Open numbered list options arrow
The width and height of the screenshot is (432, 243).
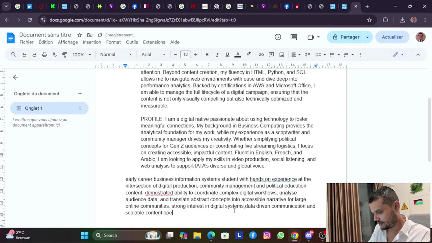[352, 54]
